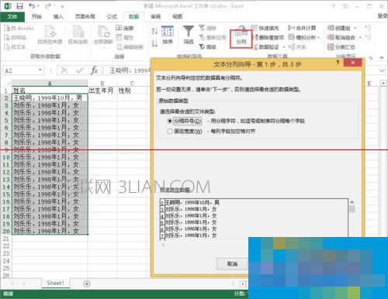Click the 出生年月 header cell

[102, 91]
